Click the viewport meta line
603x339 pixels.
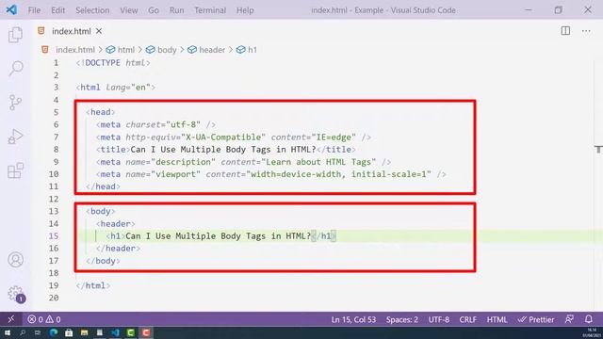pos(271,174)
